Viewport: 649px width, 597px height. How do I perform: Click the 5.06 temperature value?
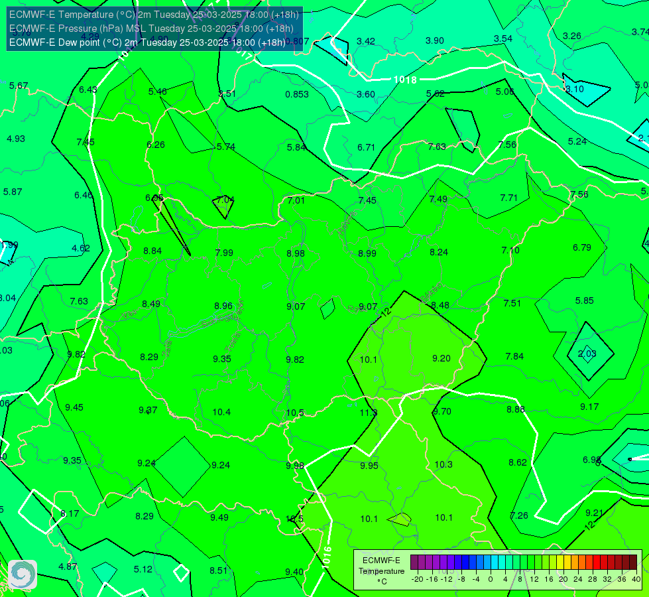(x=505, y=92)
